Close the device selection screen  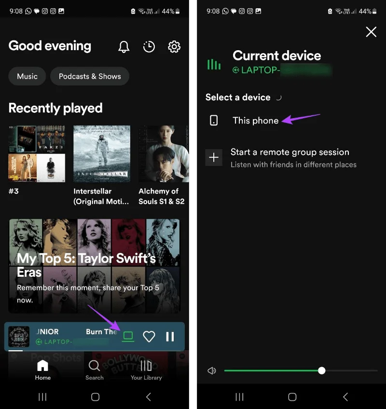[371, 32]
